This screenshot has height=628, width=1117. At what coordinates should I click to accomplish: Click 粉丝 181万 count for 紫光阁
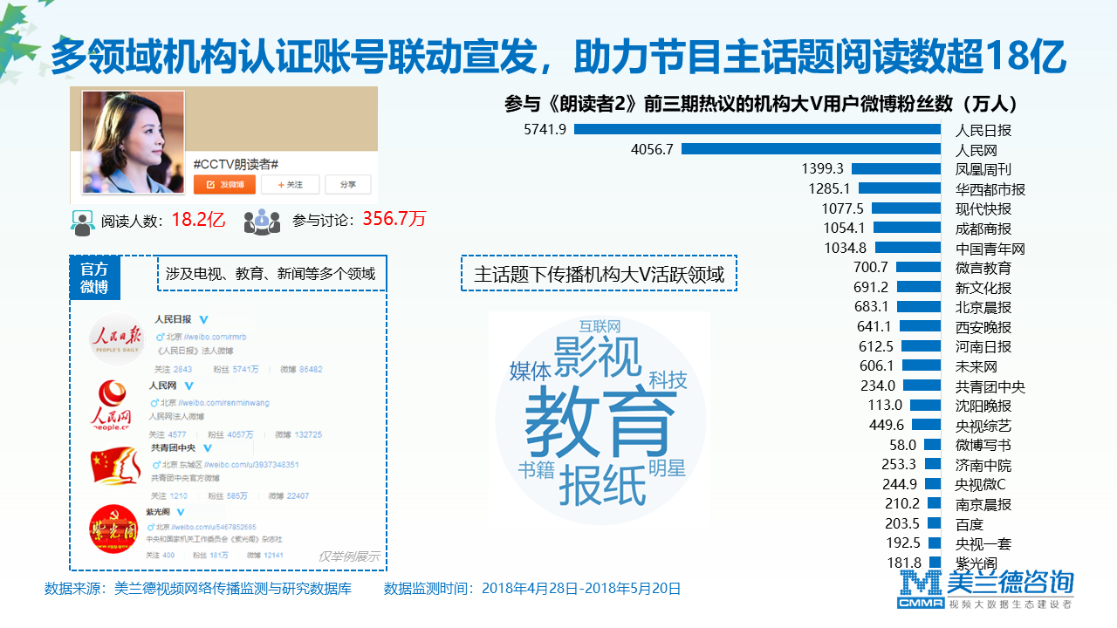coord(211,556)
